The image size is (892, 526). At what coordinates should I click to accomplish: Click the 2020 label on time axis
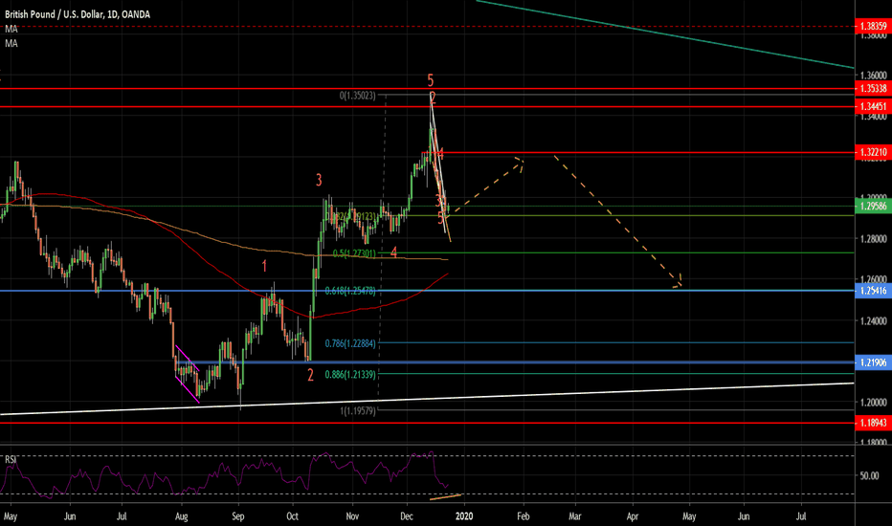pos(464,516)
